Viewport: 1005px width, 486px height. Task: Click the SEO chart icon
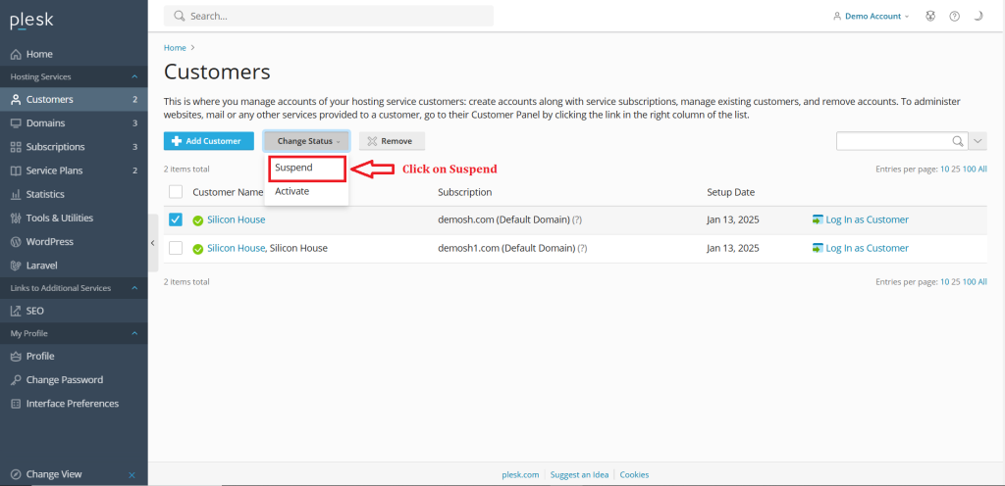pyautogui.click(x=16, y=311)
